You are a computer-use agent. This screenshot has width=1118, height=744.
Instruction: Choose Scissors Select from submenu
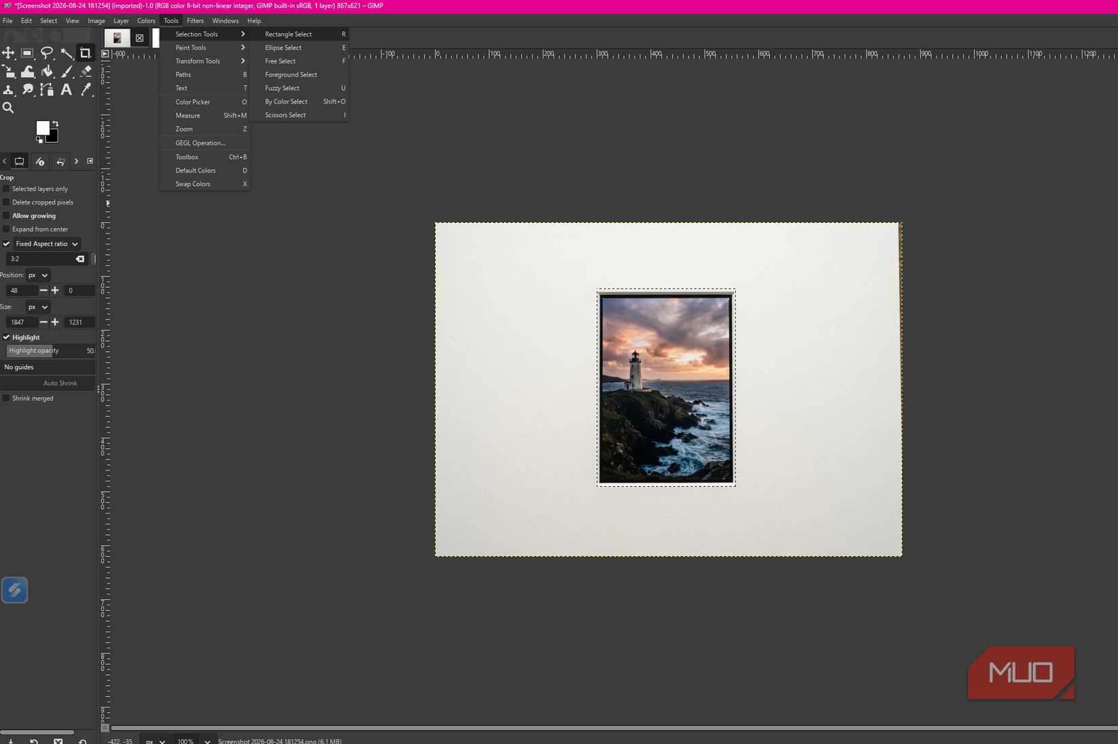point(299,115)
